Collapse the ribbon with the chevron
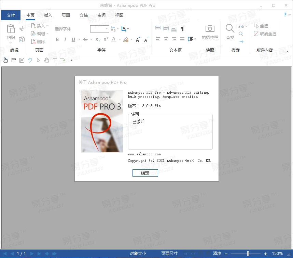293x258 pixels. click(288, 51)
